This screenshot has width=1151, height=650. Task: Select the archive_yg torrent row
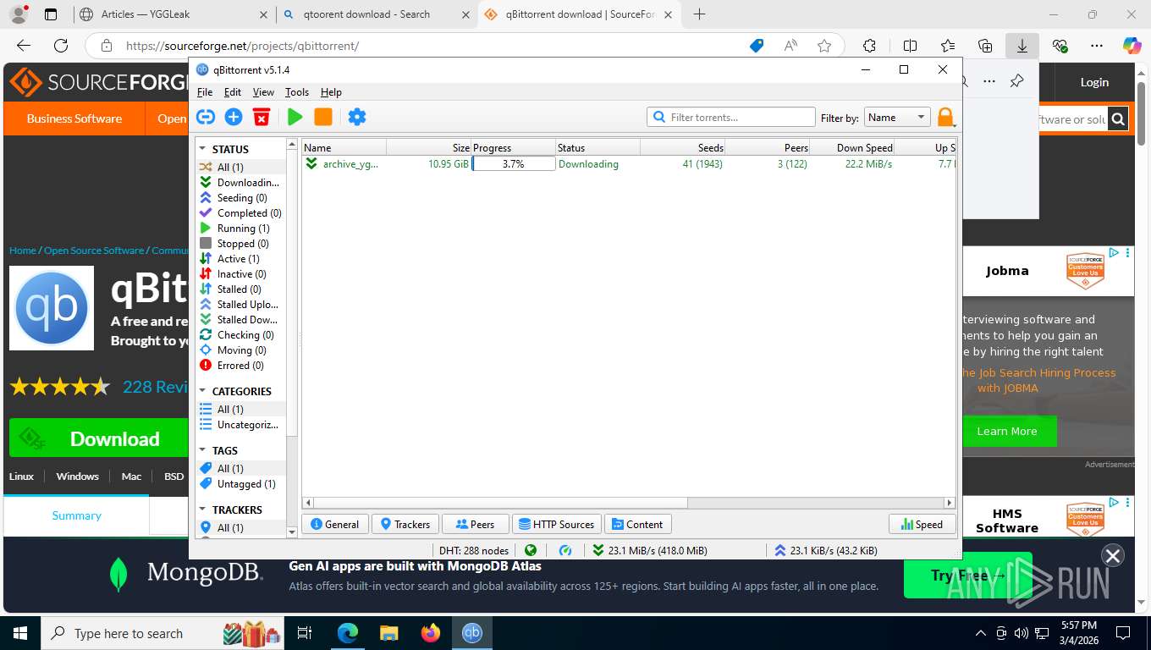click(629, 164)
